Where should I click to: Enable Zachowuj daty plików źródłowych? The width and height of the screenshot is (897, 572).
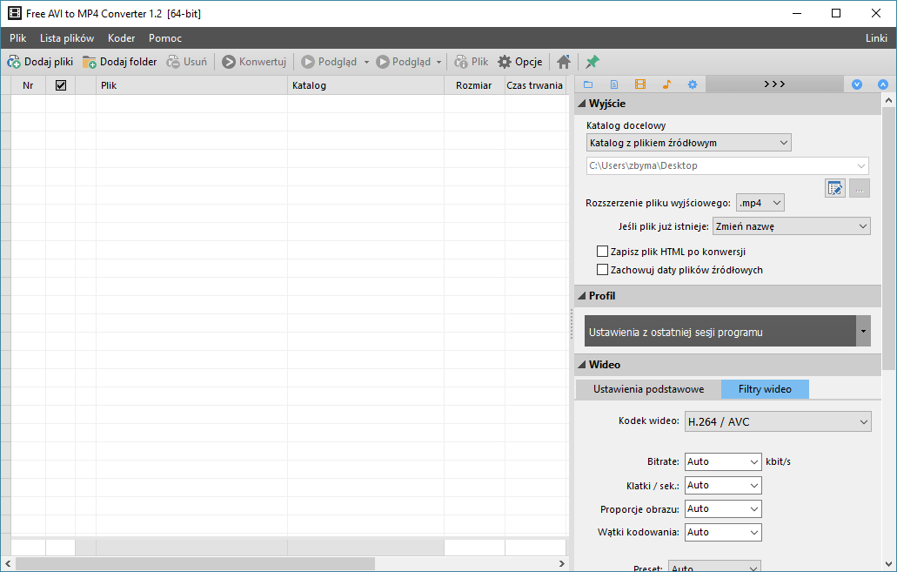602,270
